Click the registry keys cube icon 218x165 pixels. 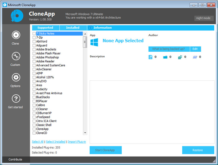click(180, 57)
